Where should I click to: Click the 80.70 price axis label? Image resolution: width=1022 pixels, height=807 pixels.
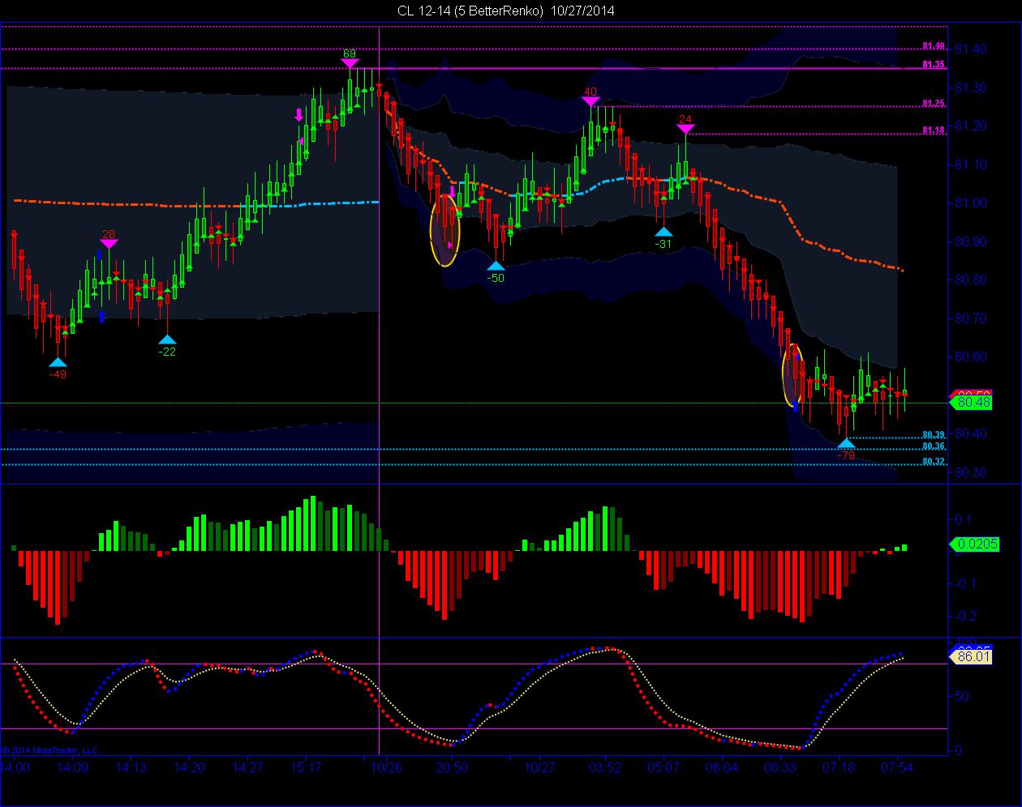click(x=971, y=318)
